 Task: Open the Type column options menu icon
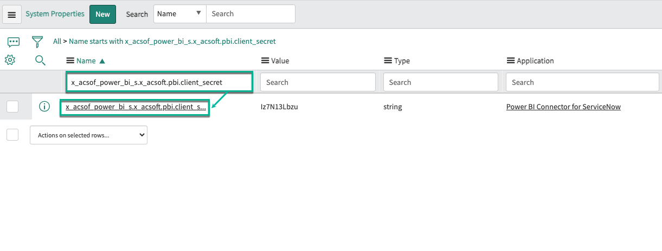(x=387, y=61)
